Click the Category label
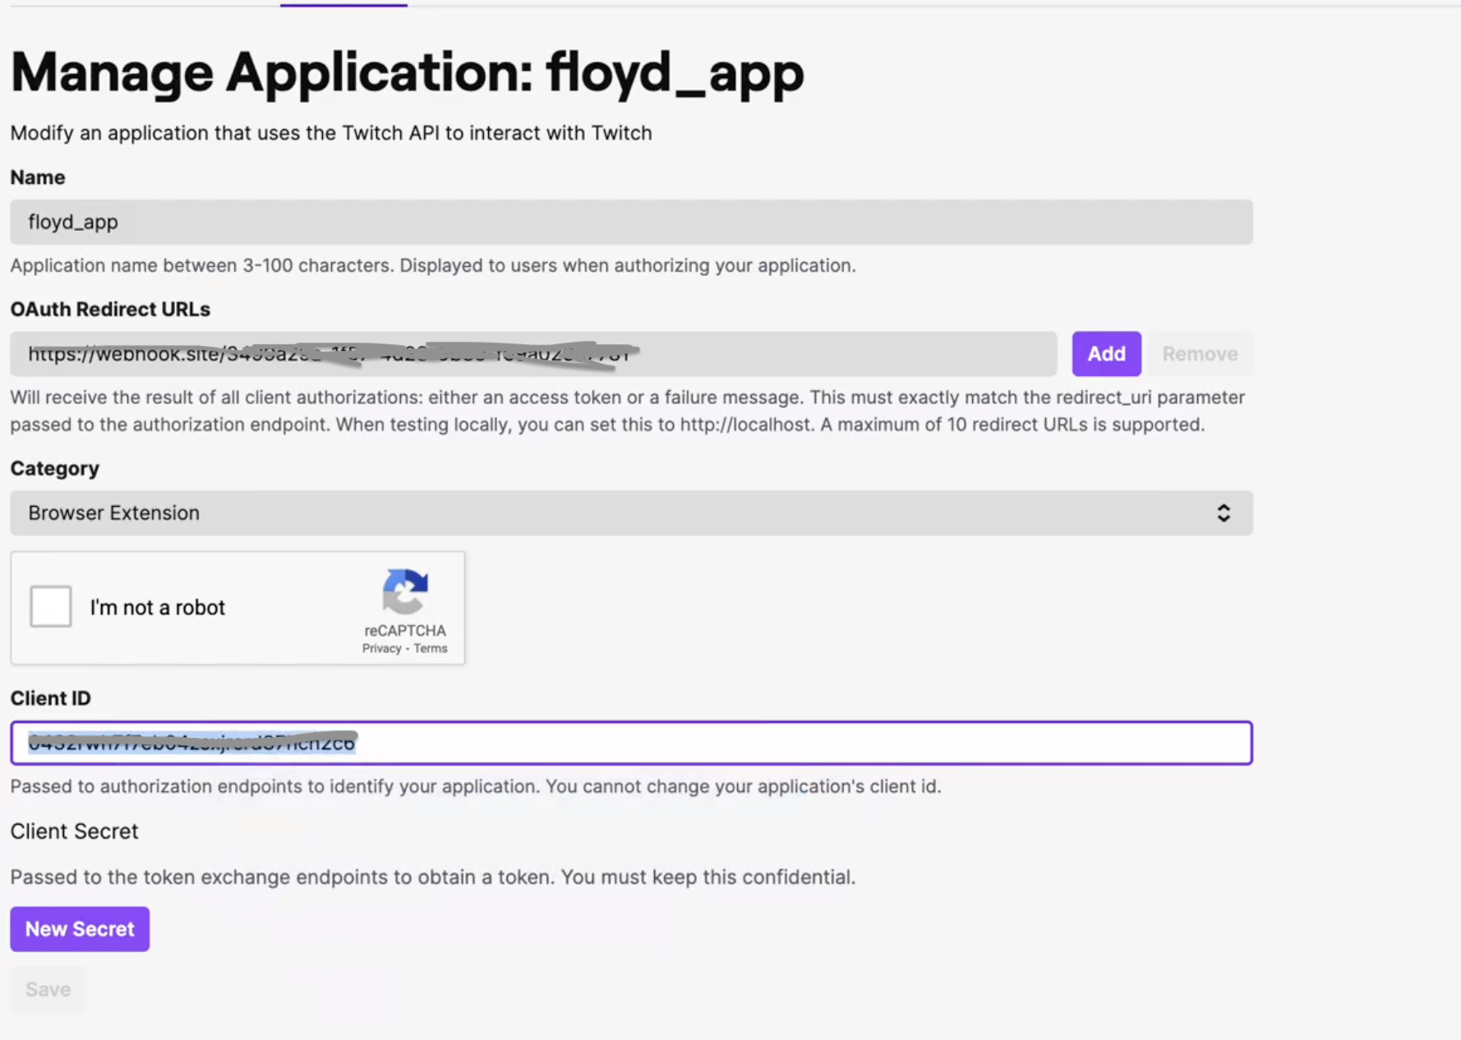The width and height of the screenshot is (1461, 1040). point(54,468)
